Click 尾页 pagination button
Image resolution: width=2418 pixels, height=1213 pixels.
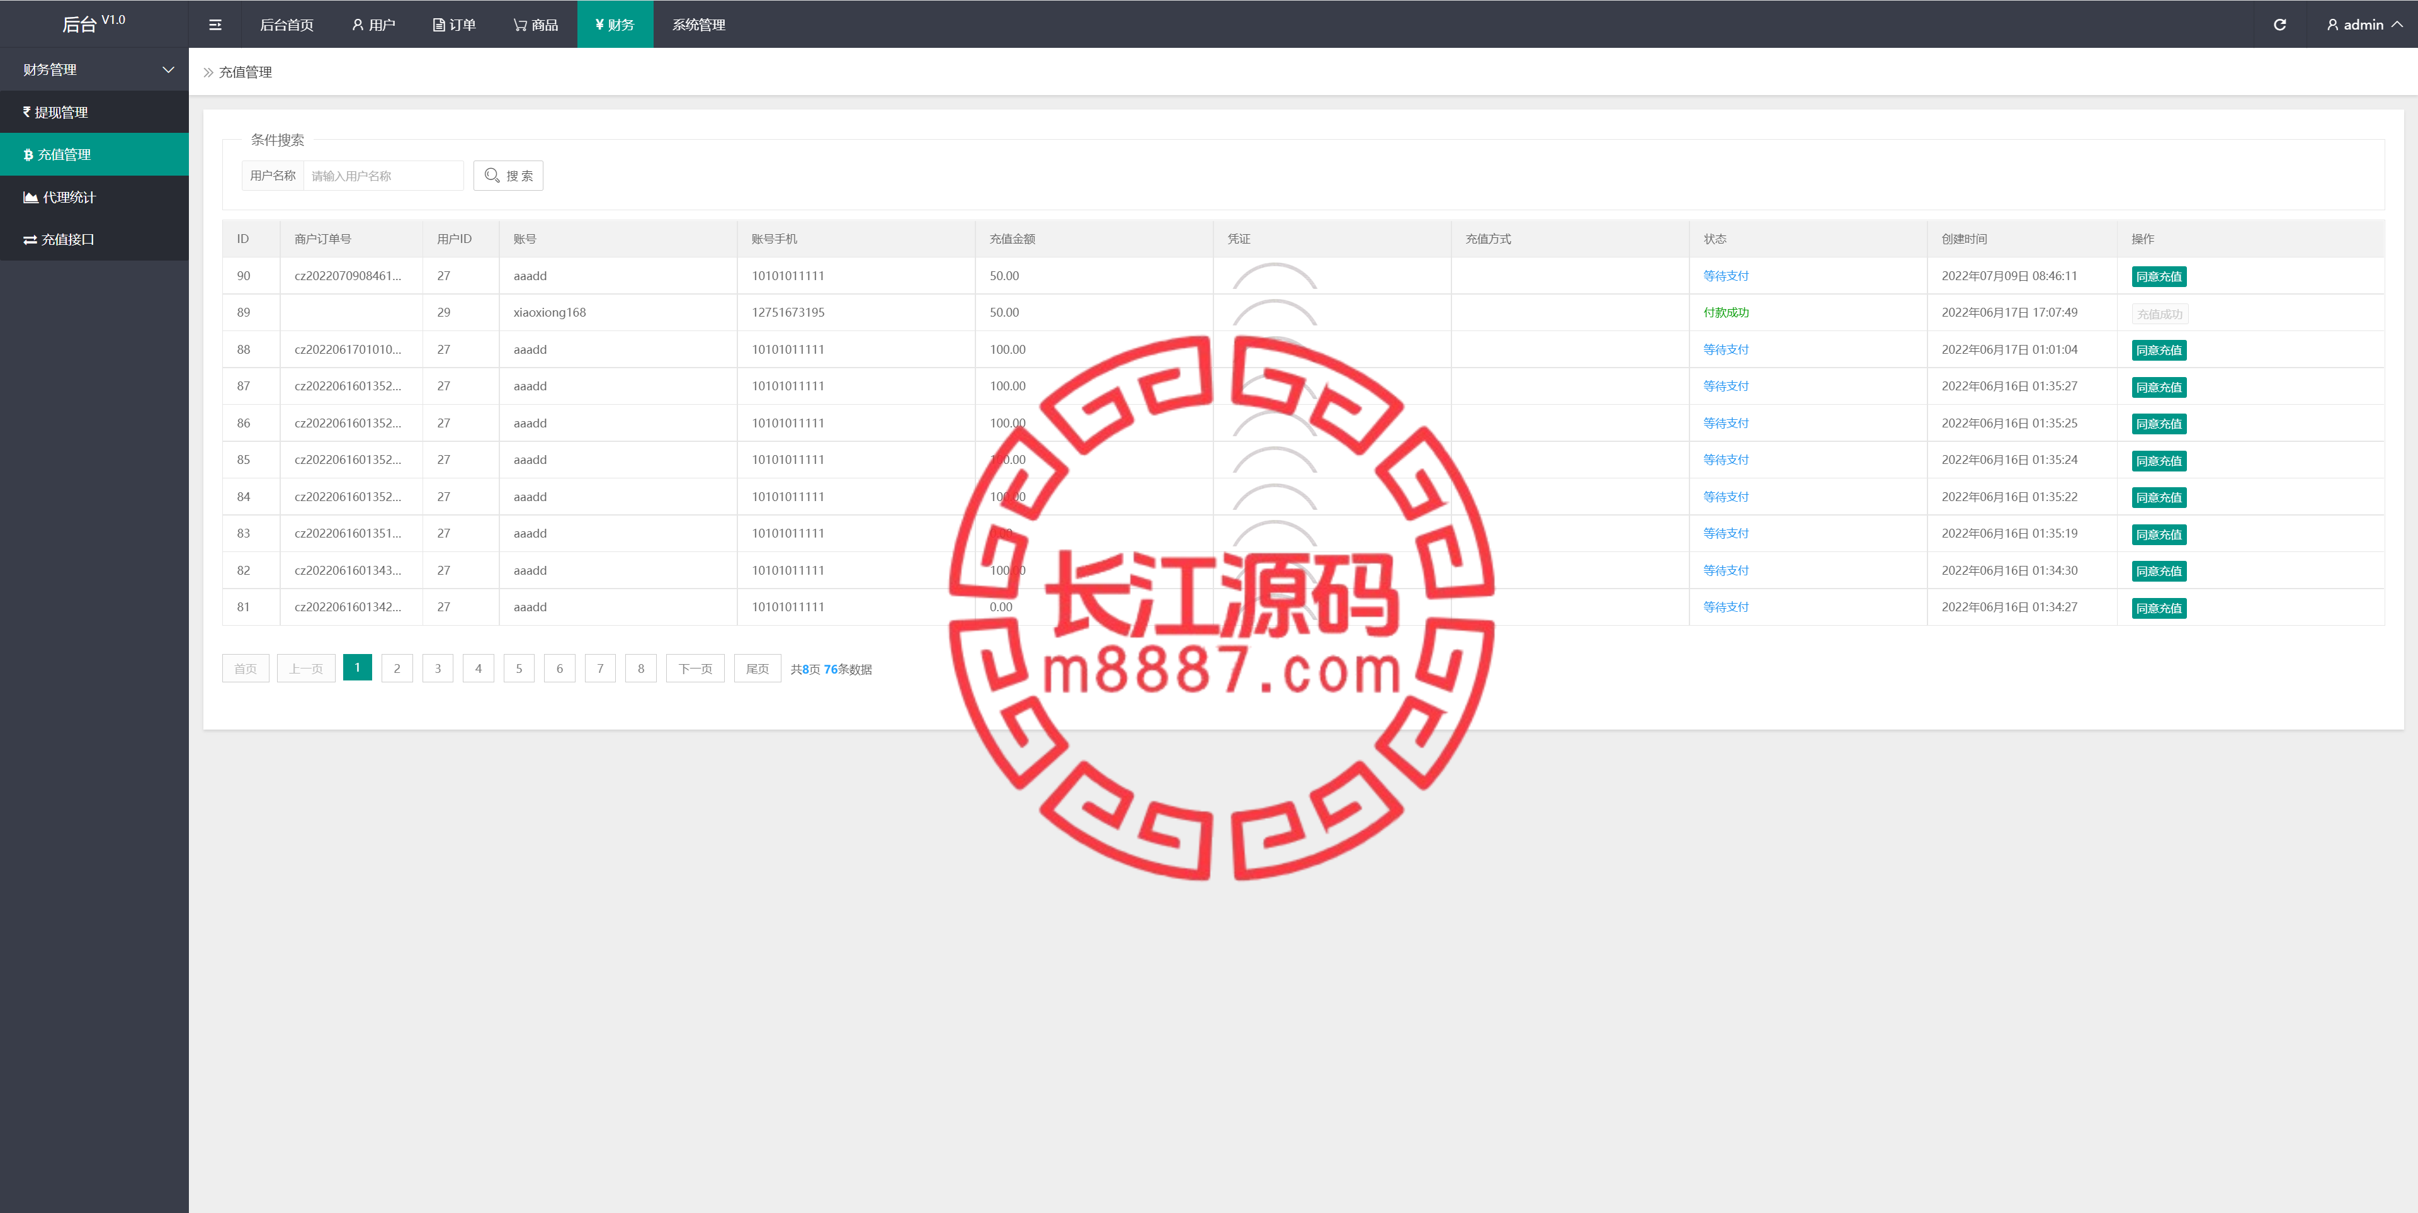(x=758, y=668)
